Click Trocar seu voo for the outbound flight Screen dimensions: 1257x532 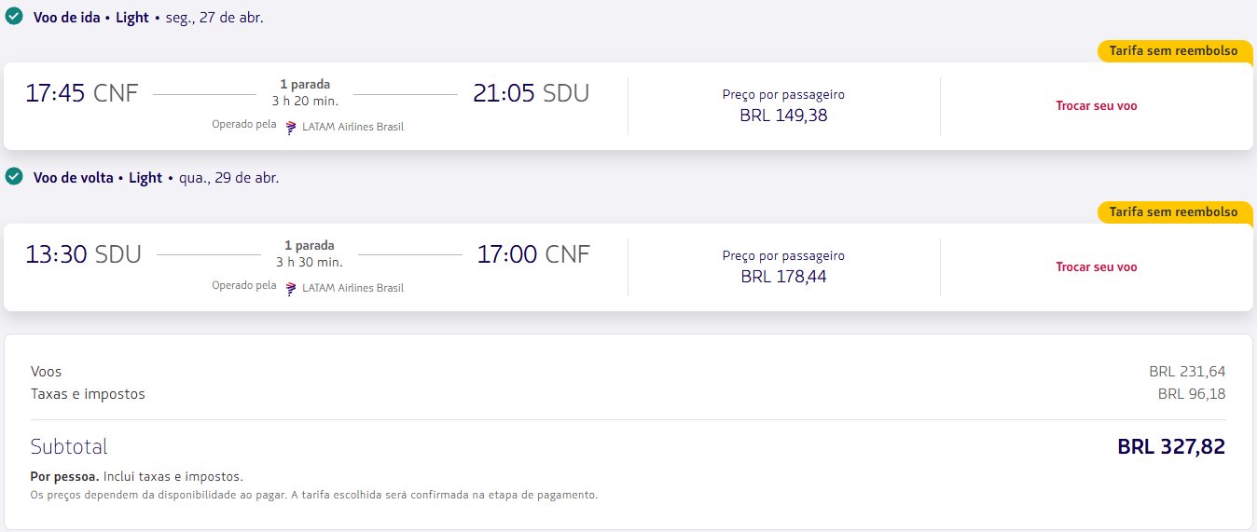click(1096, 106)
